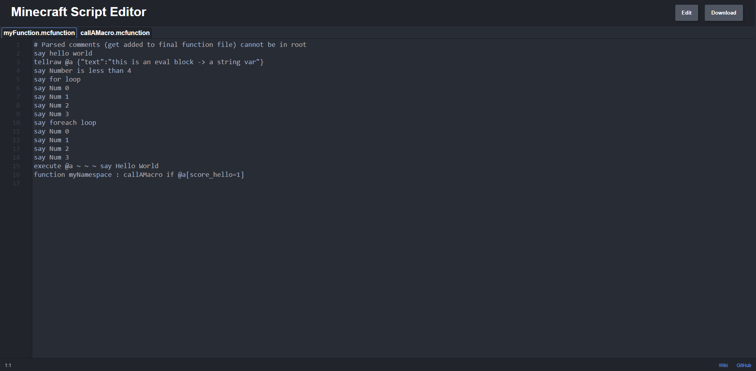Click the 'say hello world' line
The width and height of the screenshot is (756, 371).
click(63, 53)
